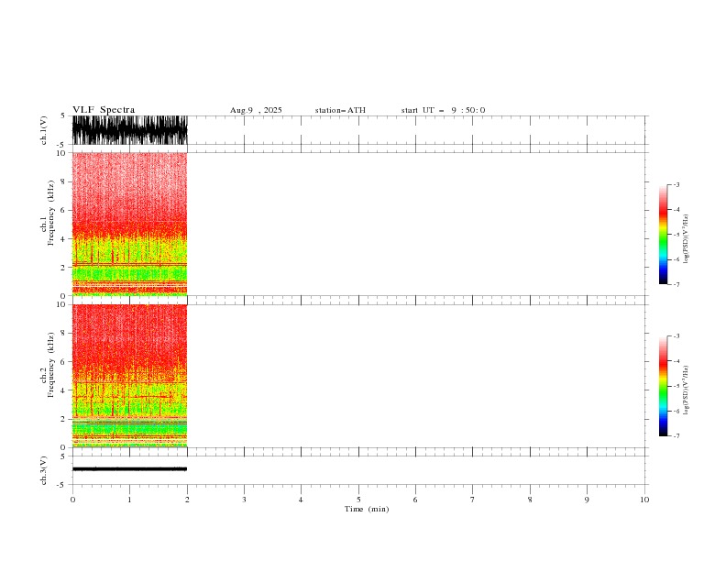This screenshot has width=726, height=561.
Task: Click the ch.2 "Frequency (kHz)" axis label
Action: click(x=51, y=365)
